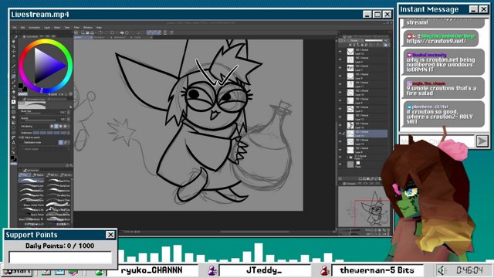Click the Navigator preview thumbnail
Image resolution: width=494 pixels, height=278 pixels.
[364, 207]
